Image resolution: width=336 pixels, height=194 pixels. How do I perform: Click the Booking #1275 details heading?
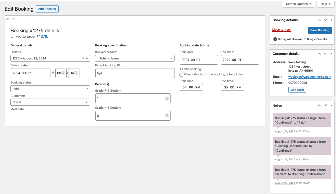pyautogui.click(x=35, y=30)
